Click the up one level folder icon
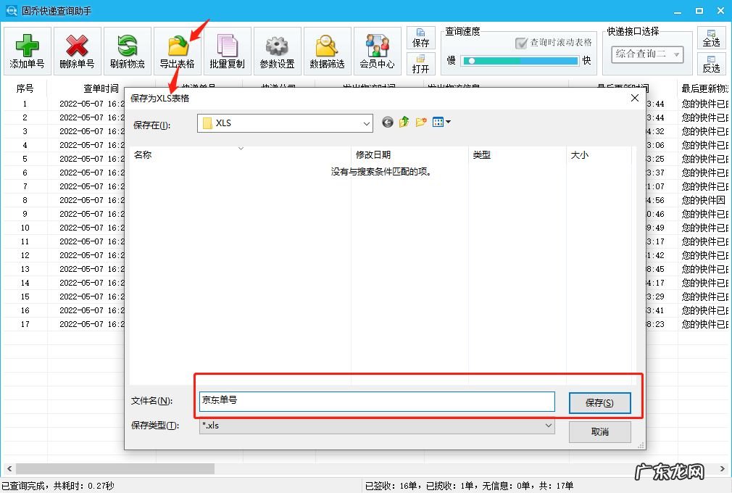 [404, 122]
